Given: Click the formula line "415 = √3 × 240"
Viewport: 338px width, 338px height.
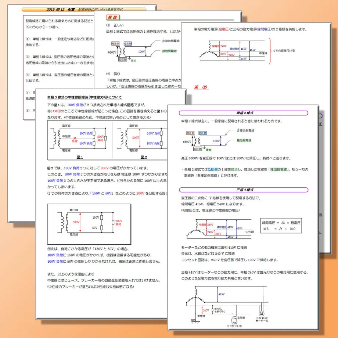Looking at the screenshot, I should coord(279,229).
